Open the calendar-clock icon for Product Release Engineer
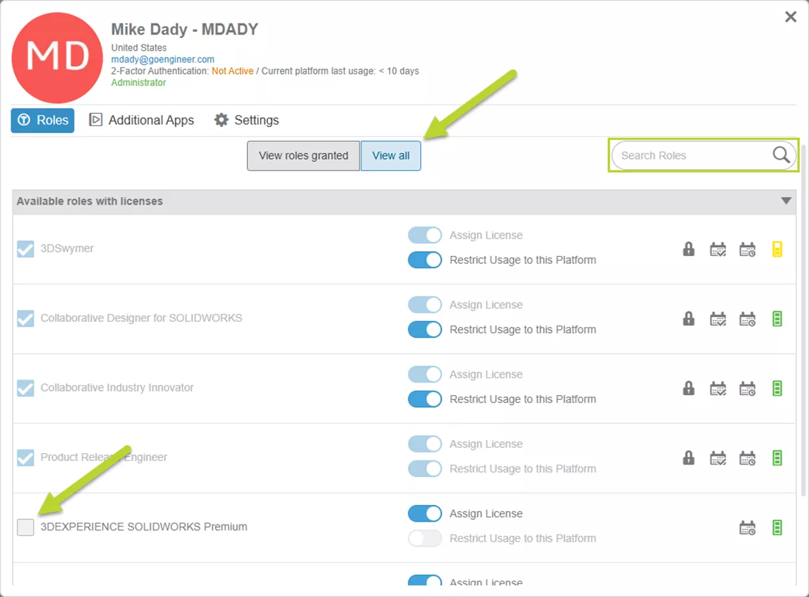 [x=747, y=458]
